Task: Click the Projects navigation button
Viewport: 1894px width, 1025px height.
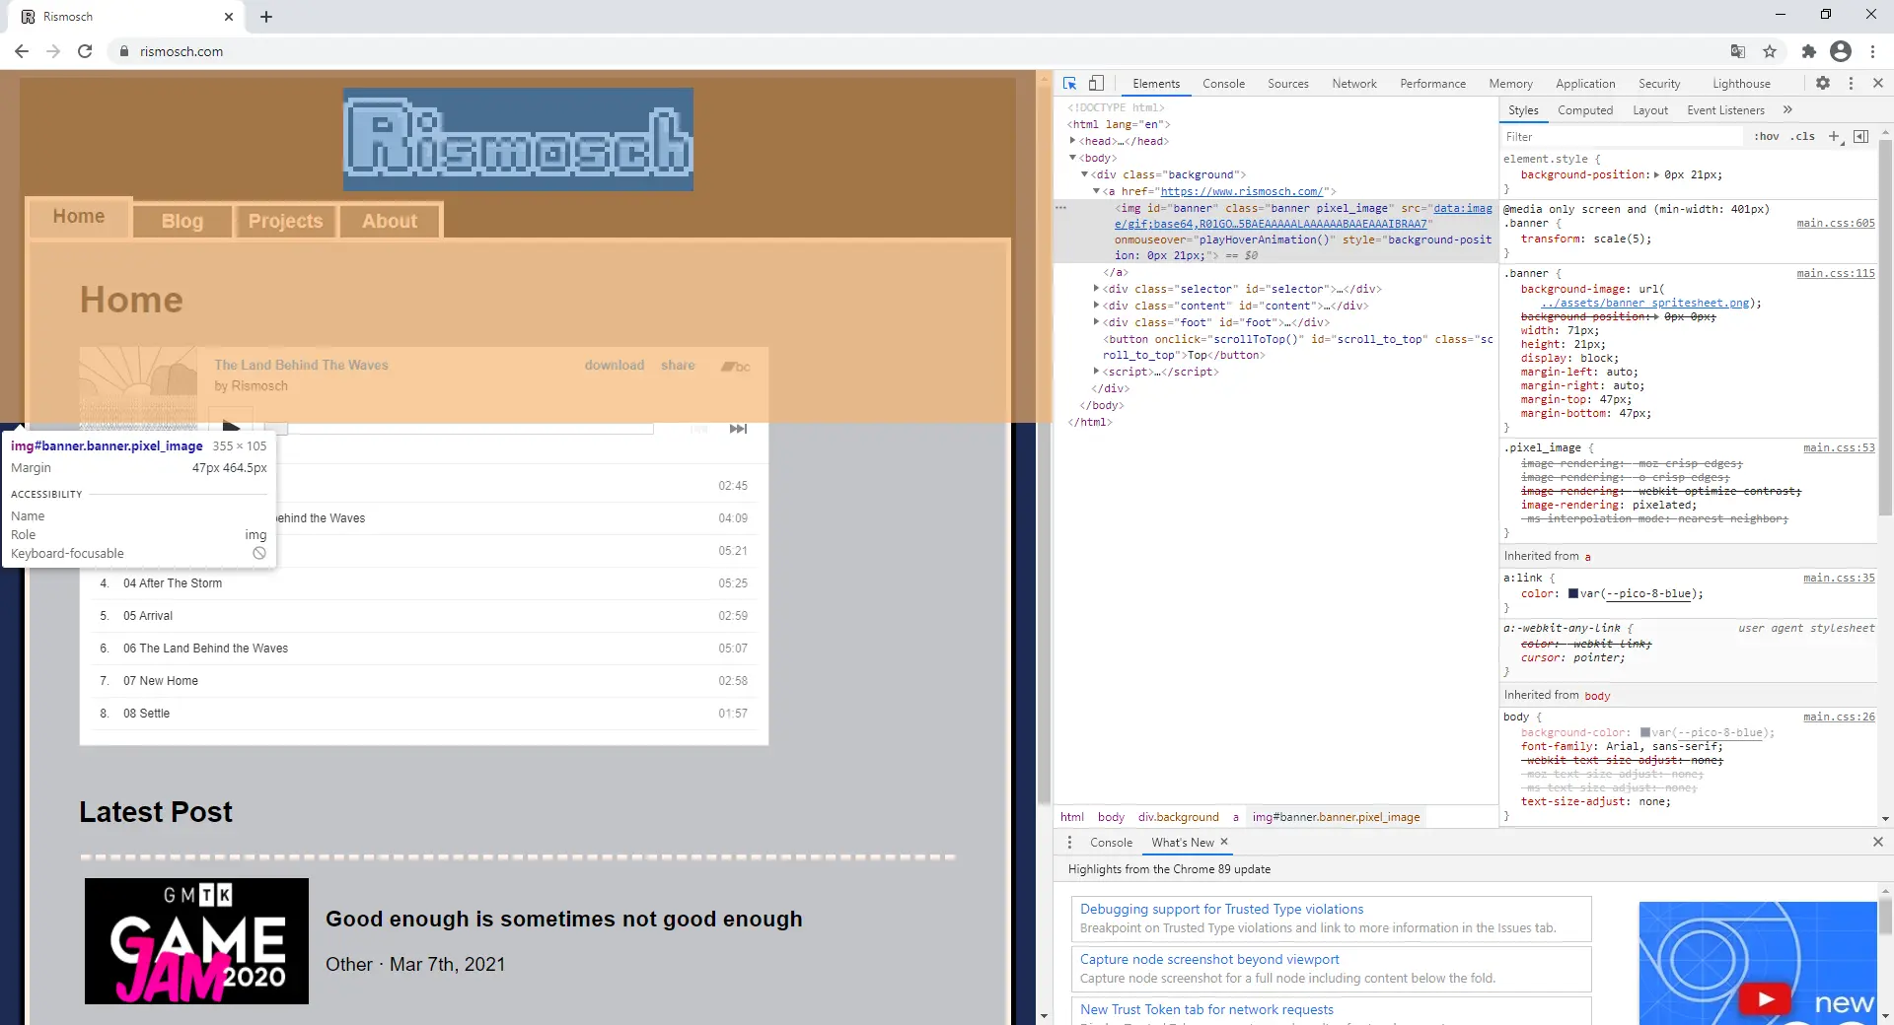Action: (285, 222)
